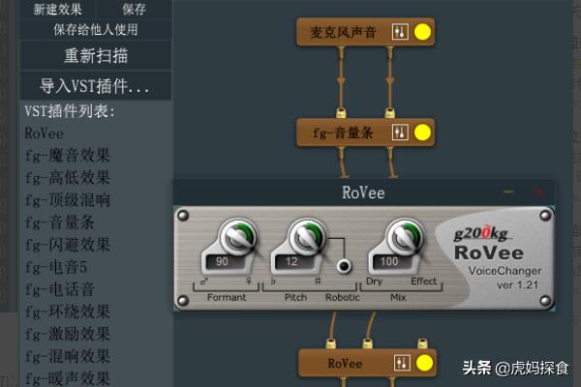This screenshot has width=581, height=387.
Task: Select RoVee in the VST plugin list
Action: 45,134
